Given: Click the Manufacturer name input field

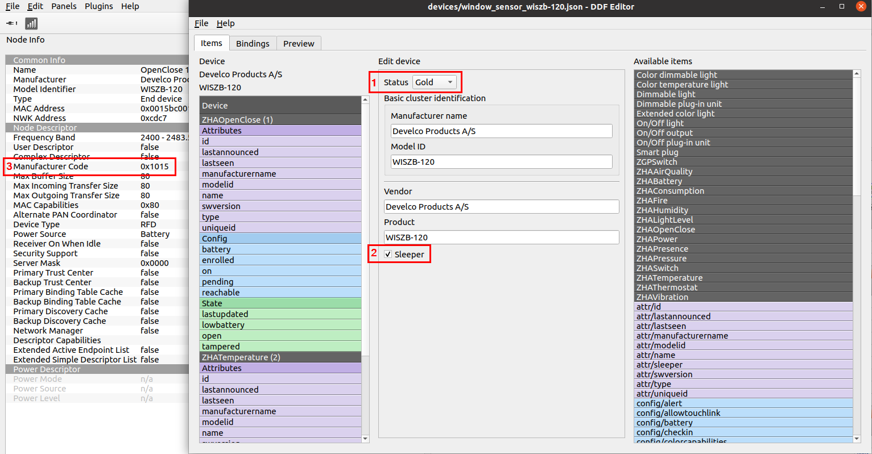Looking at the screenshot, I should point(501,131).
